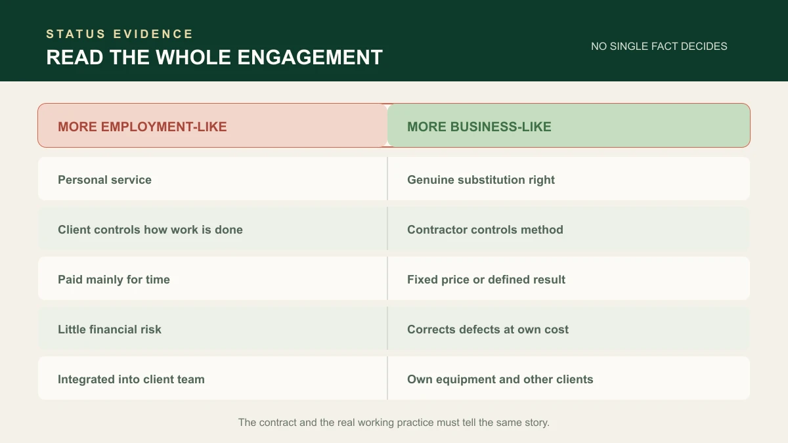This screenshot has height=443, width=788.
Task: Click the 'Genuine substitution right' cell
Action: point(569,179)
